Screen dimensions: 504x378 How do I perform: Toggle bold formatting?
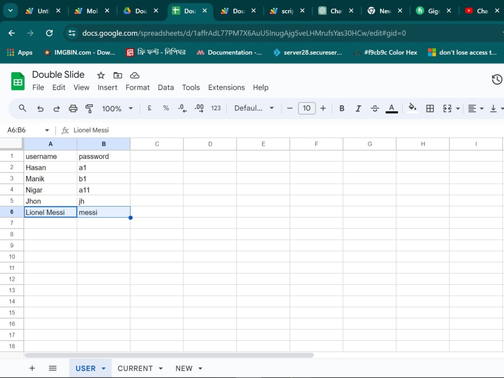coord(342,109)
